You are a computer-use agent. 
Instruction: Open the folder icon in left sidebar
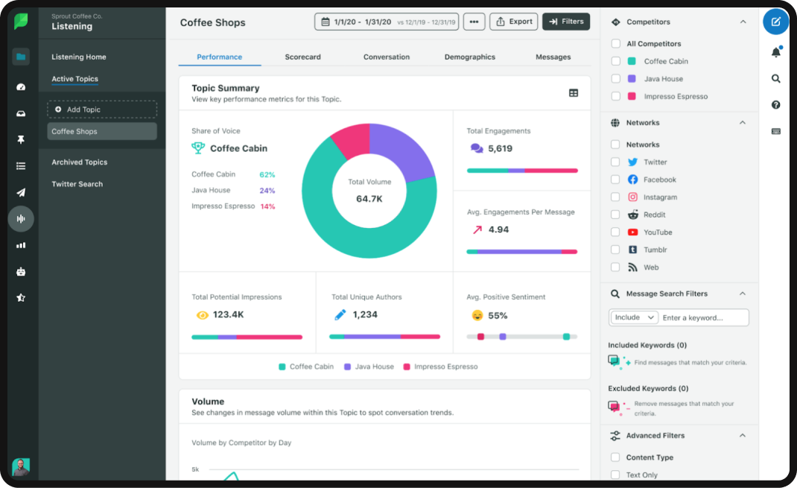pos(21,57)
